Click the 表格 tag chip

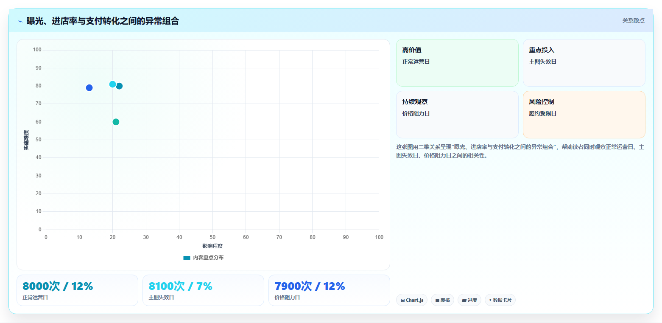442,300
